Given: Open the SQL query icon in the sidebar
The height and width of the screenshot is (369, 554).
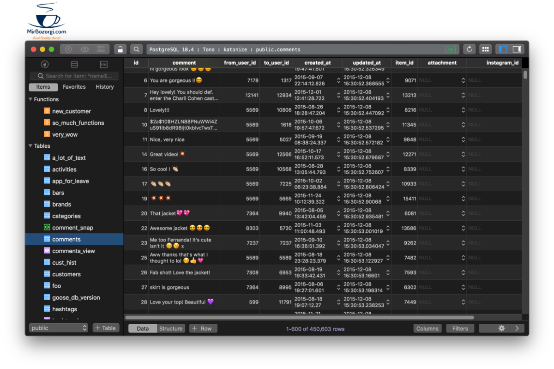Looking at the screenshot, I should click(103, 65).
